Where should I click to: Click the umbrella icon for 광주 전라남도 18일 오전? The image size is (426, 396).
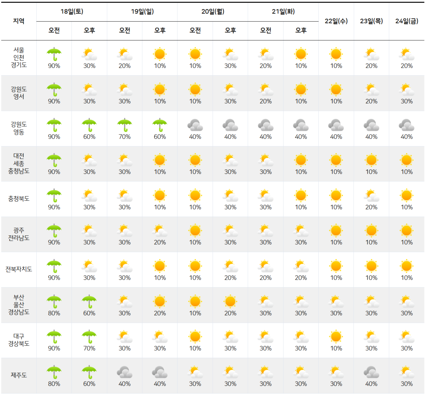click(54, 231)
